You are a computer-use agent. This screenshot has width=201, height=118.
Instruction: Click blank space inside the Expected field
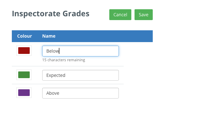[92, 75]
